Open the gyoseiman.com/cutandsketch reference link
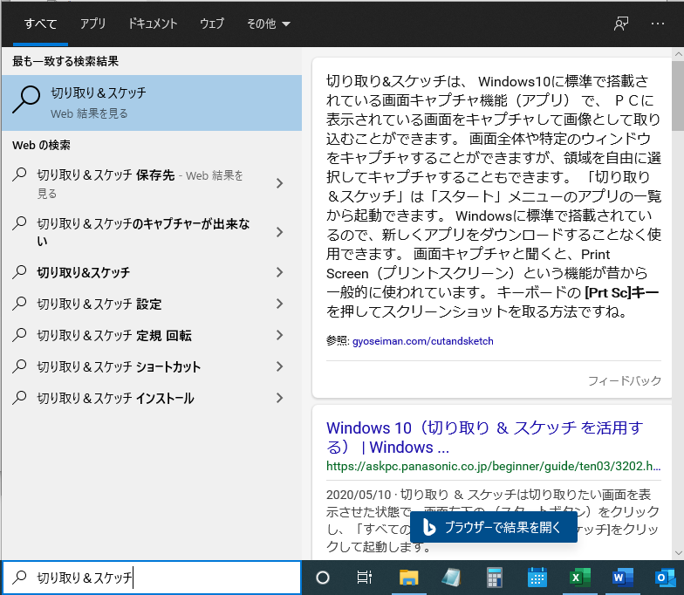Viewport: 684px width, 595px height. (x=422, y=341)
